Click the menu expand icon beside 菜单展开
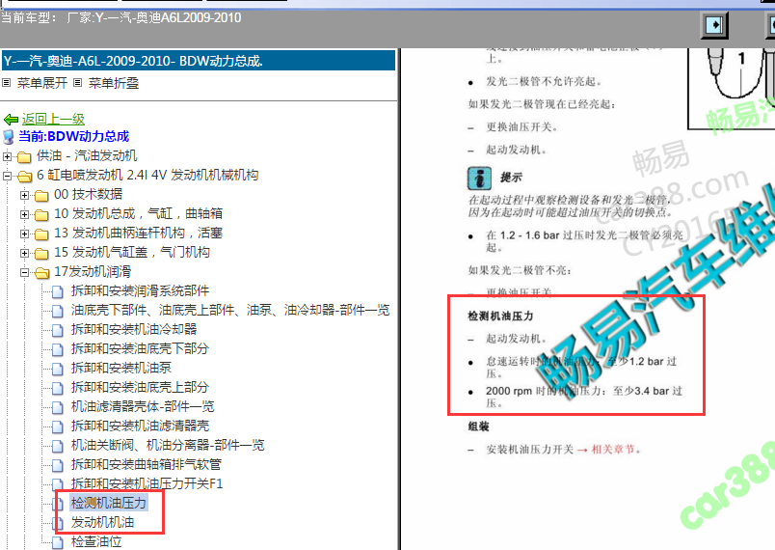 7,83
